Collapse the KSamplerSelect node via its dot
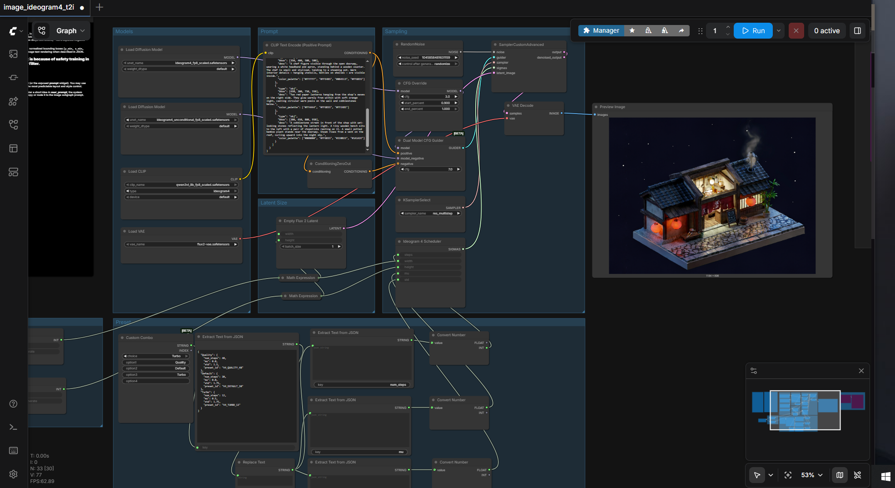895x488 pixels. click(x=399, y=200)
